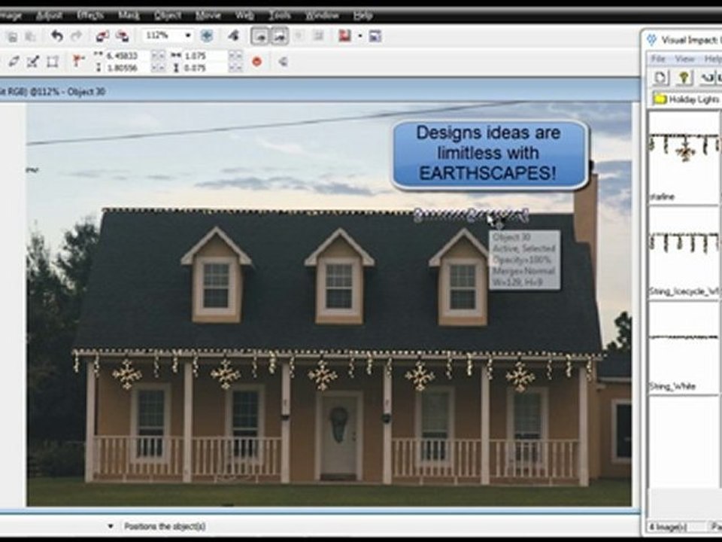Viewport: 722px width, 542px height.
Task: Open the status bar dropdown arrow
Action: coord(110,526)
